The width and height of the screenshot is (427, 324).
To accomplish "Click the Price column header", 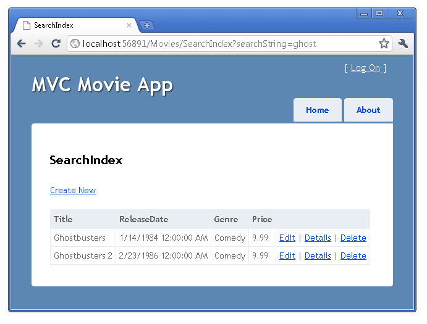I will (x=262, y=219).
